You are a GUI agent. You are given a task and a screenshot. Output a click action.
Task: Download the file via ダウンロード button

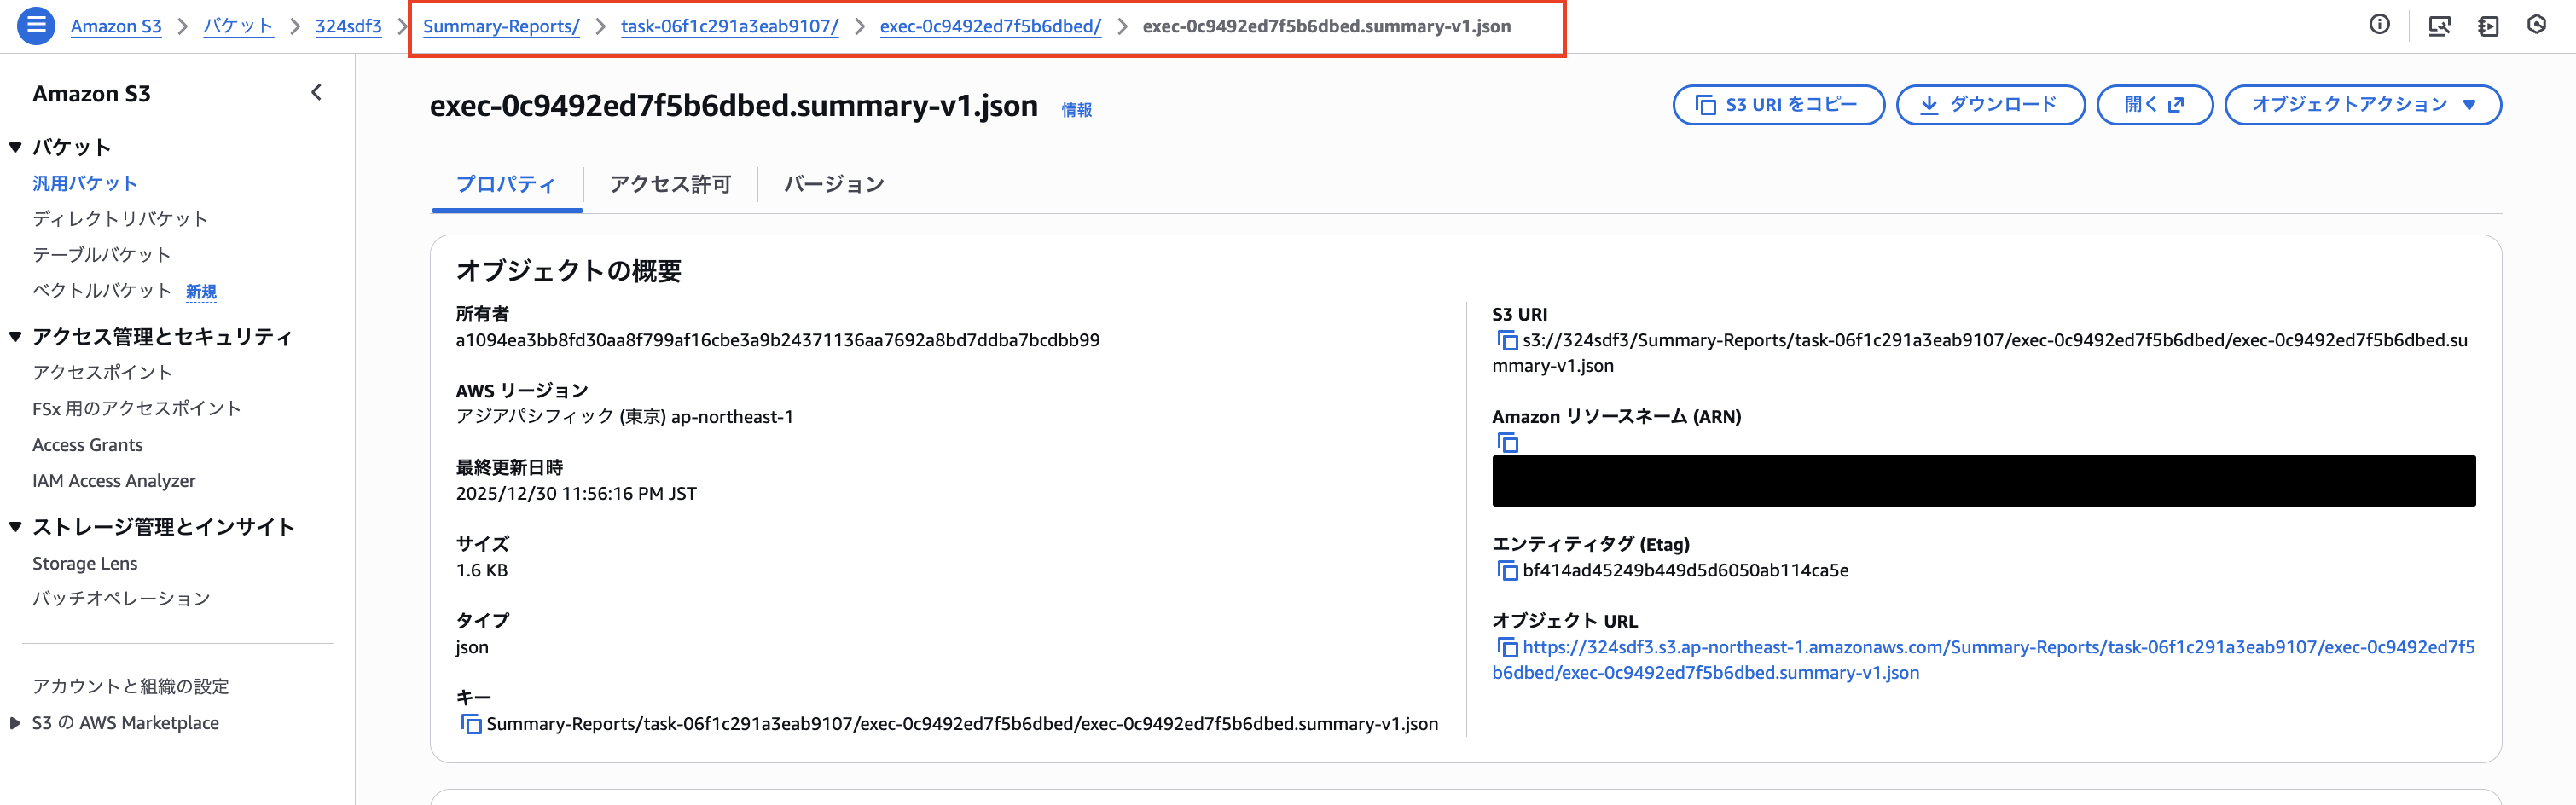[1989, 104]
